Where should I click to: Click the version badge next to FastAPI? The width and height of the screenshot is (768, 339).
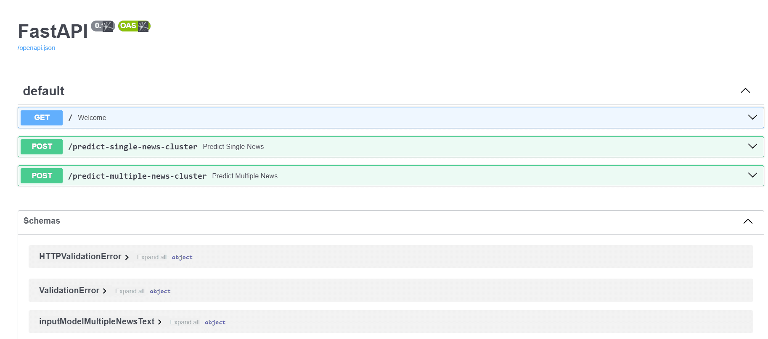tap(103, 26)
